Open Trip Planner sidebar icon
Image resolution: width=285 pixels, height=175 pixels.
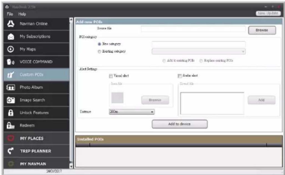(x=11, y=151)
